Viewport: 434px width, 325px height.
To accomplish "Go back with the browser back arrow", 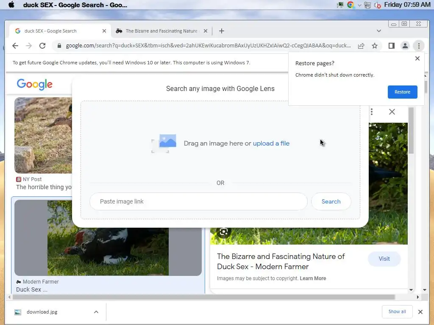I will (x=15, y=46).
